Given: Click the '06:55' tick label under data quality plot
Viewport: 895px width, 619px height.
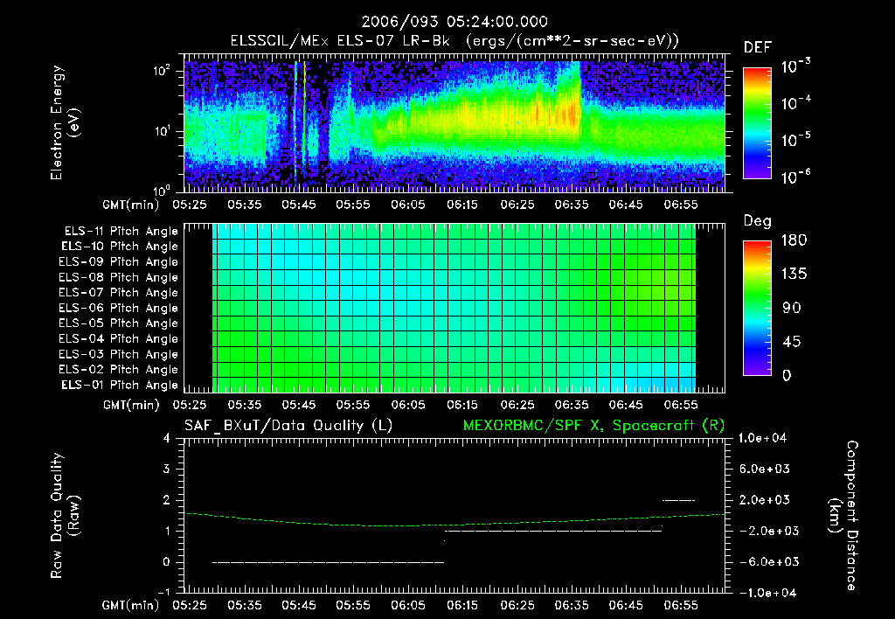Looking at the screenshot, I should coord(680,605).
